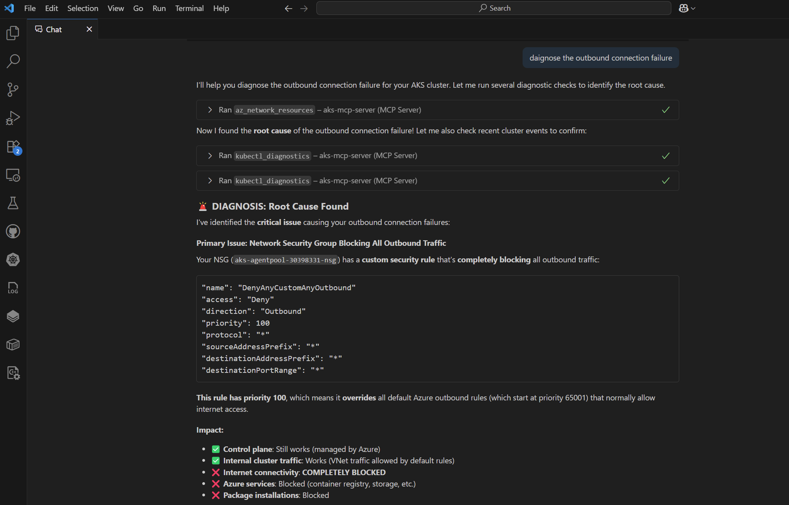
Task: Open the Search view icon in sidebar
Action: coord(13,61)
